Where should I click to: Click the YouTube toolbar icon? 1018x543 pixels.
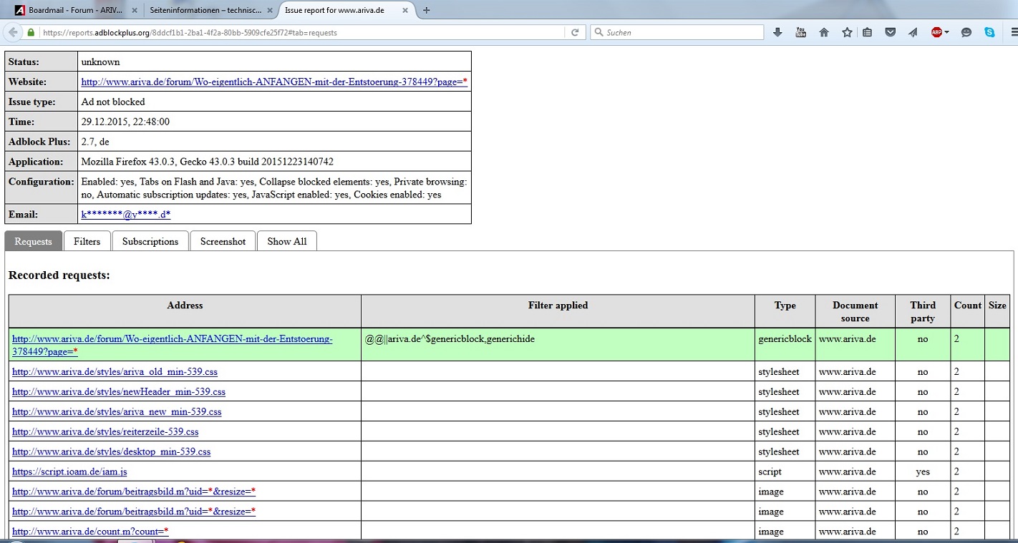click(x=801, y=32)
